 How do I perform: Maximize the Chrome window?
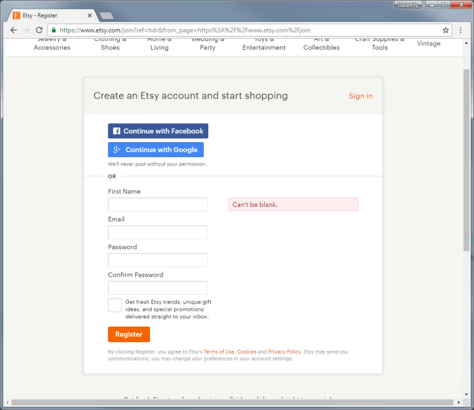point(444,5)
